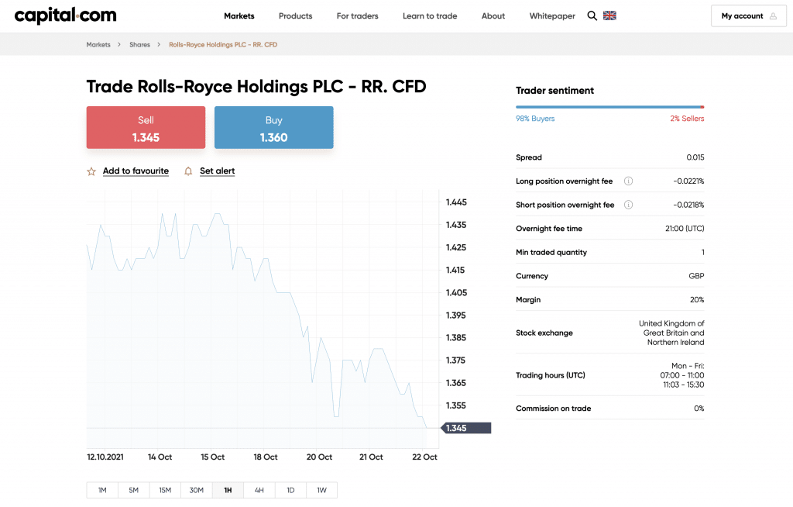Image resolution: width=793 pixels, height=507 pixels.
Task: Click the Add to favourite link
Action: click(x=136, y=171)
